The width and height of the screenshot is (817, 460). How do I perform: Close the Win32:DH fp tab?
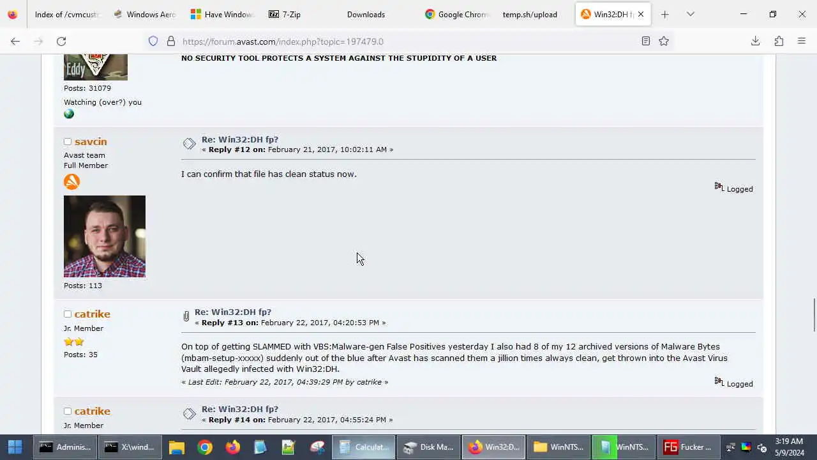point(641,14)
